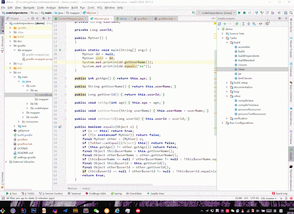Click the editor vertical scrollbar
The width and height of the screenshot is (294, 214).
[x=215, y=93]
